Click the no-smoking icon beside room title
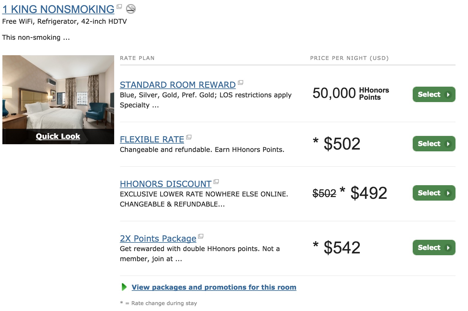 point(131,9)
